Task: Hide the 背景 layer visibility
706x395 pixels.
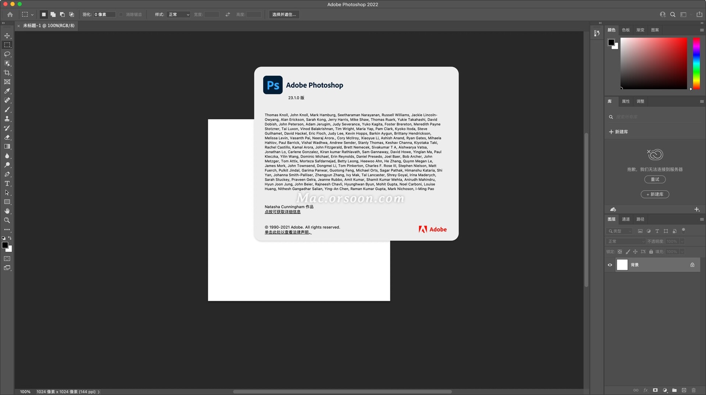Action: 609,265
